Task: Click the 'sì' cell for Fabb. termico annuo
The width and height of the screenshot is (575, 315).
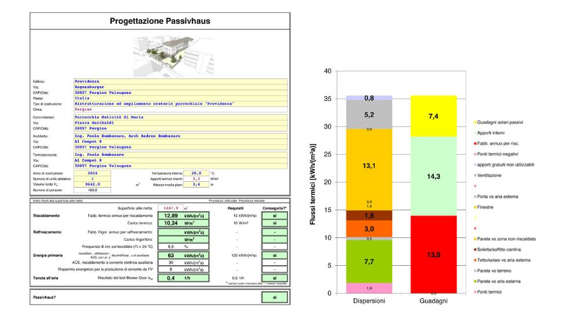Action: click(275, 216)
